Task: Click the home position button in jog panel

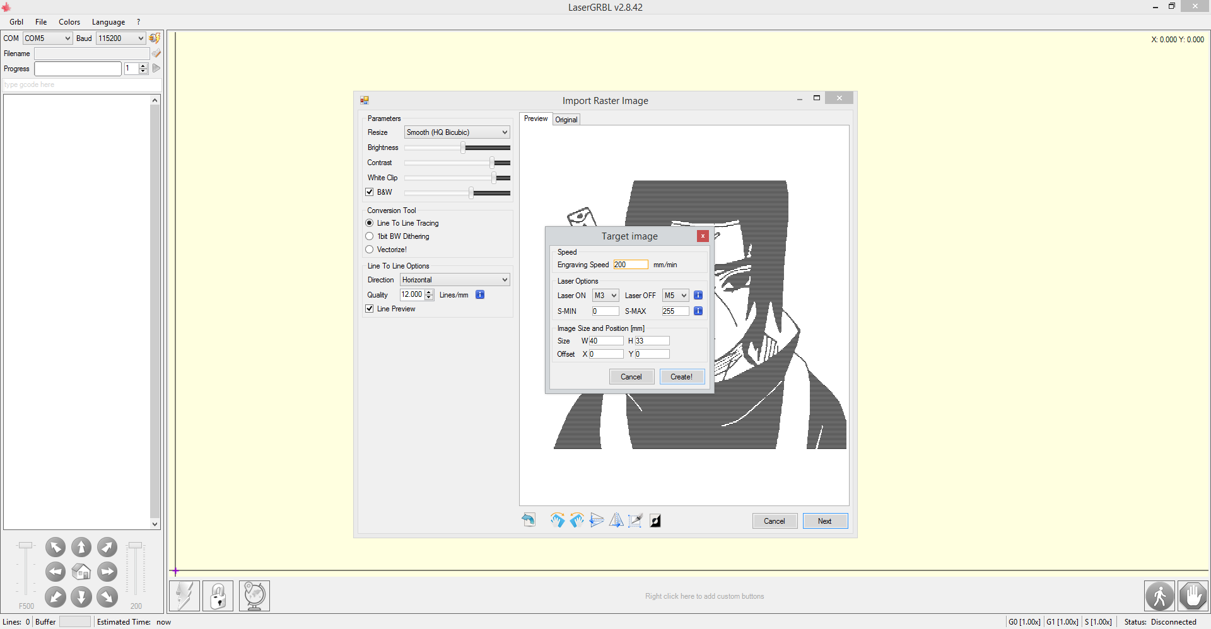Action: tap(81, 572)
